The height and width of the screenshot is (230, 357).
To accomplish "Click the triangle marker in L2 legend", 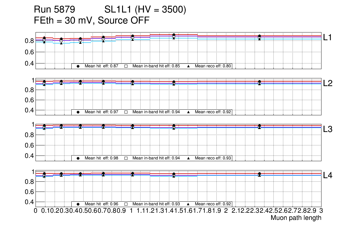I will pos(188,112).
